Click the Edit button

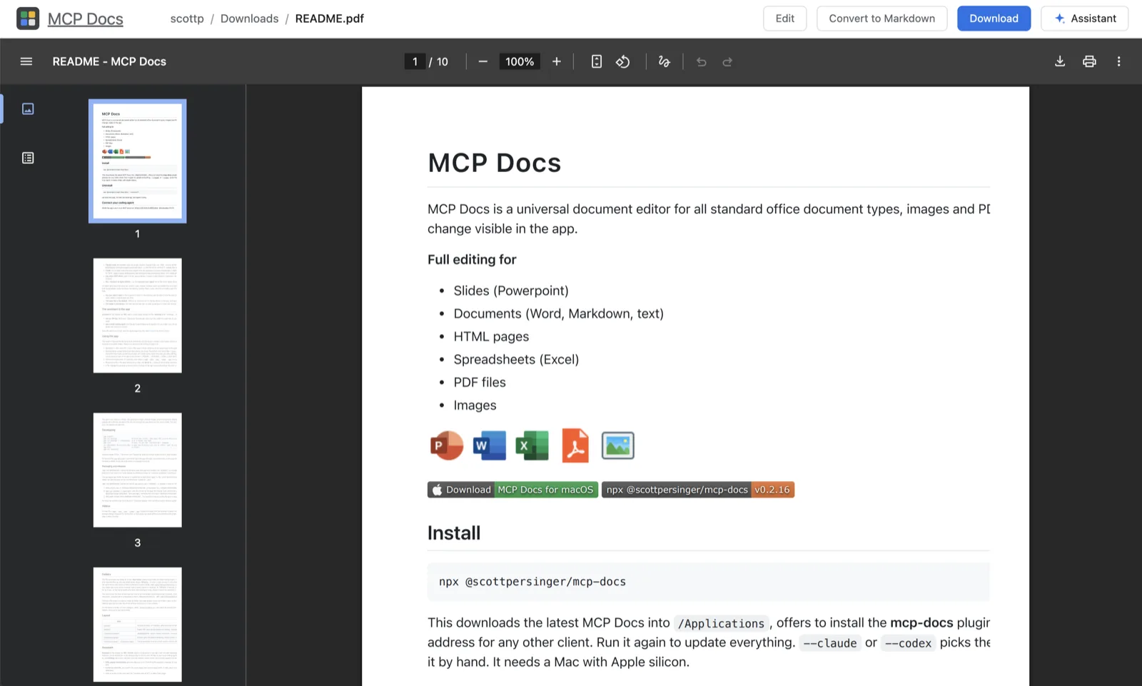pyautogui.click(x=784, y=19)
